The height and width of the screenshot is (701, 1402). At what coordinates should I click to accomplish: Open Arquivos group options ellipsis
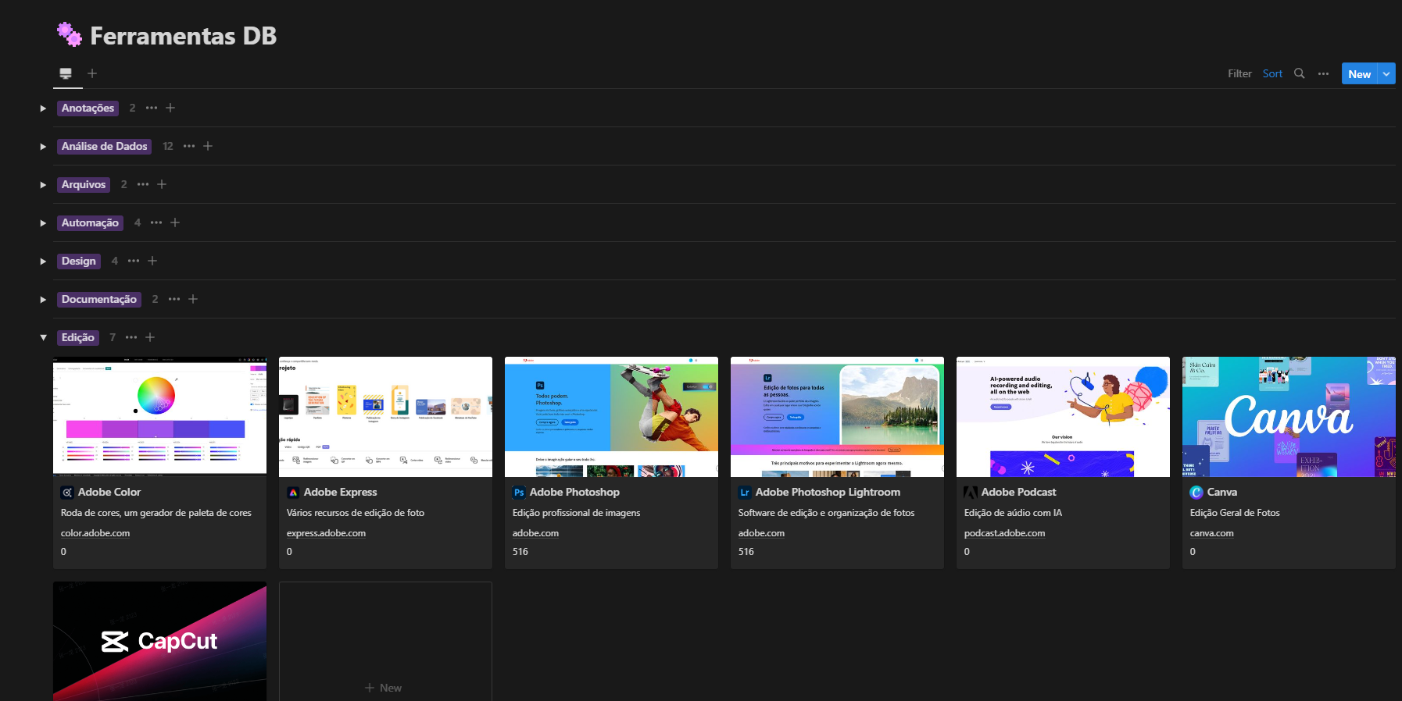coord(143,184)
